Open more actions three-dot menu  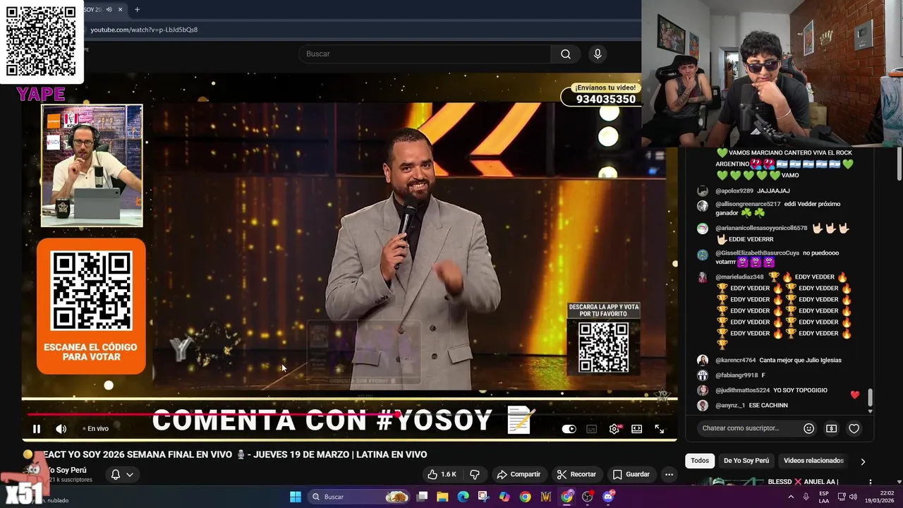click(x=669, y=474)
